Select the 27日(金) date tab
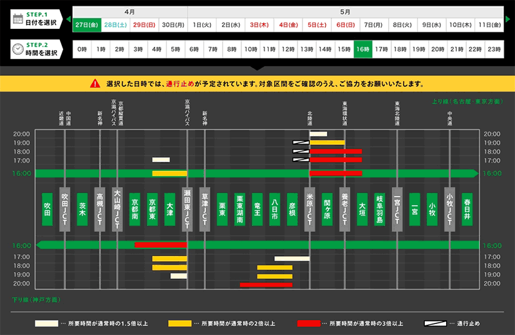Image resolution: width=515 pixels, height=335 pixels. pyautogui.click(x=87, y=25)
